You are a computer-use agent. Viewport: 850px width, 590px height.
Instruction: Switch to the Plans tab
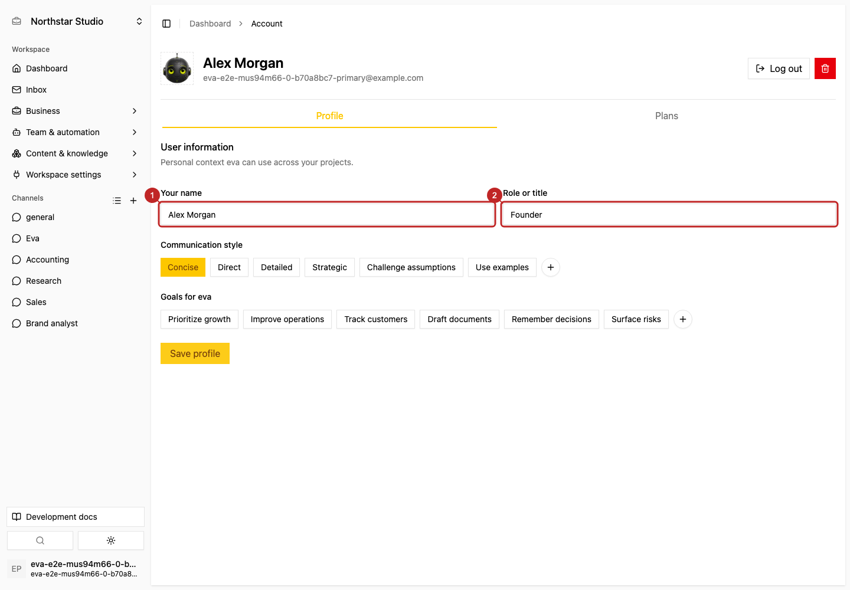click(x=666, y=116)
